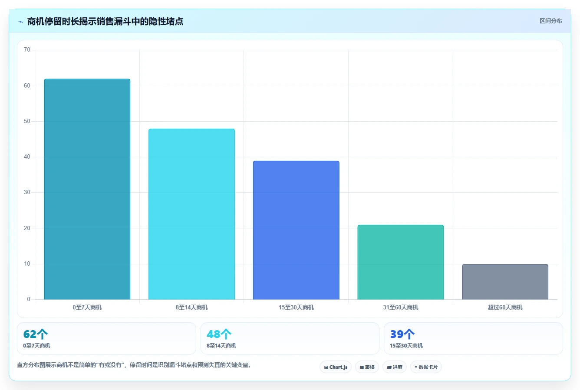This screenshot has height=390, width=580.
Task: Click the x-axis label 15至30天商机
Action: tap(296, 307)
